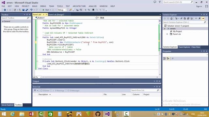Switch to Form1.vb [Design] tab
209x117 pixels.
56,15
